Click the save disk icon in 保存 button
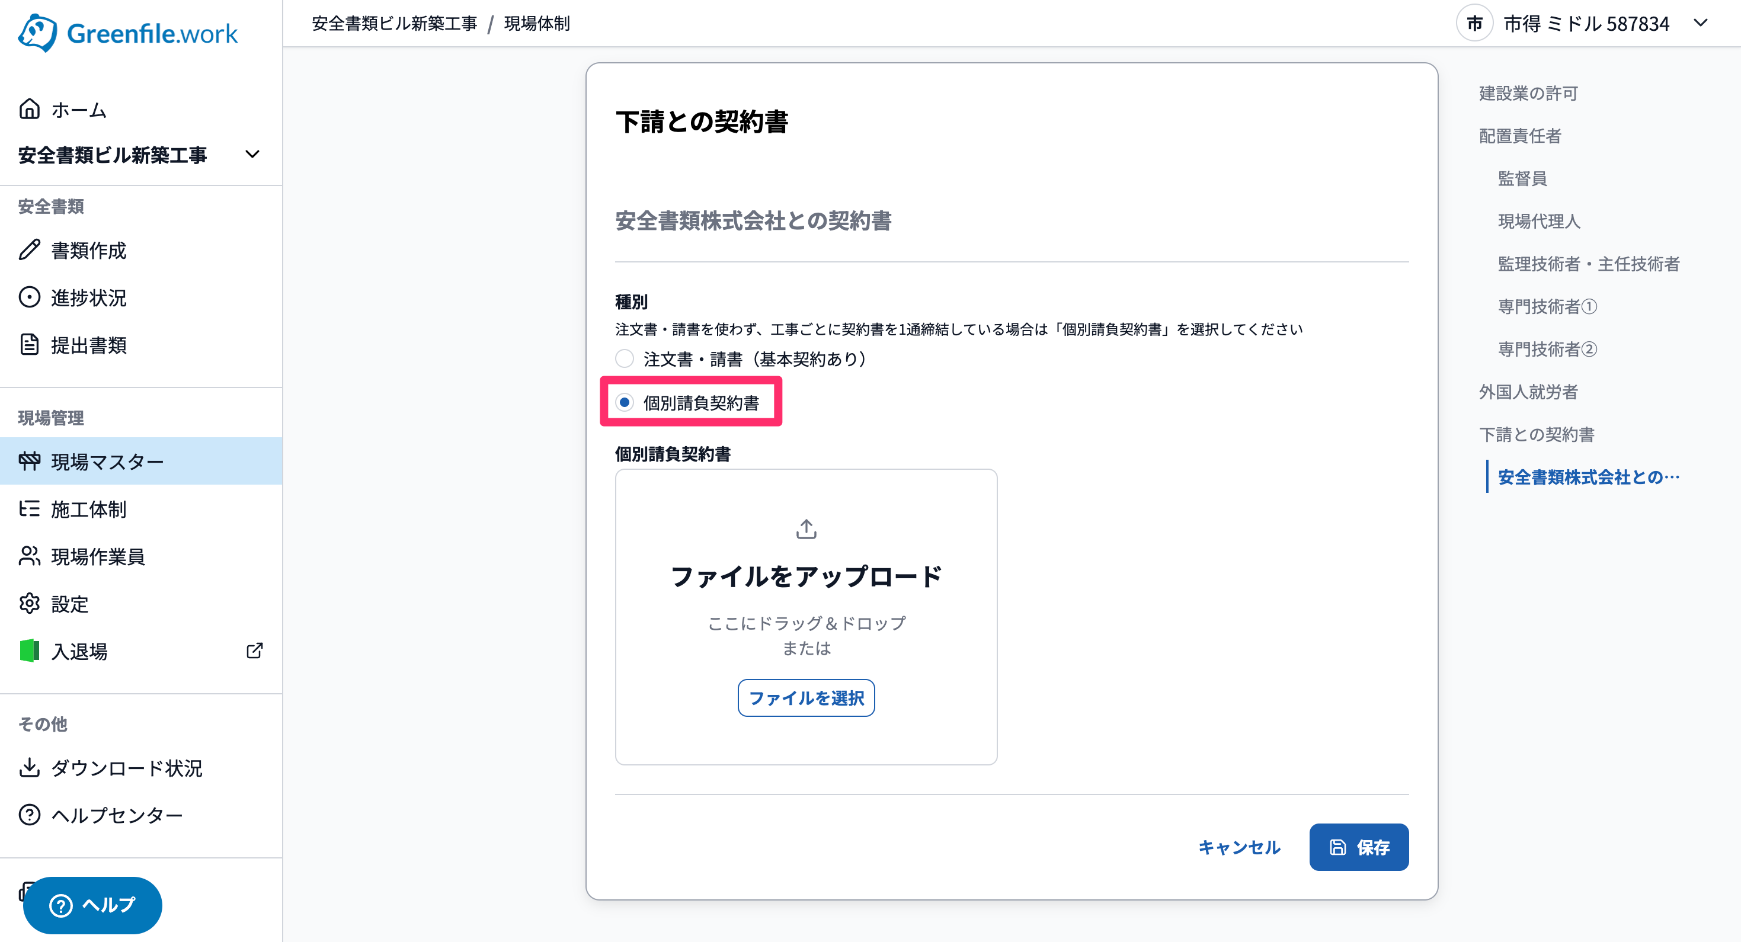Screen dimensions: 1741x942 pyautogui.click(x=1338, y=847)
